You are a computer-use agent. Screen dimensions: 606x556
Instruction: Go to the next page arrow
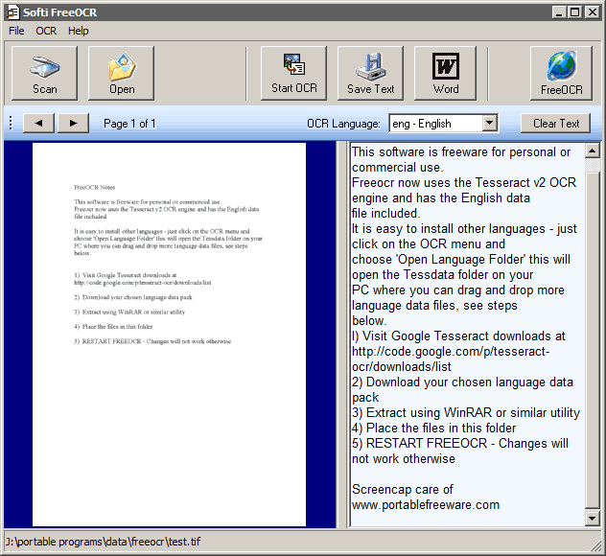(74, 124)
